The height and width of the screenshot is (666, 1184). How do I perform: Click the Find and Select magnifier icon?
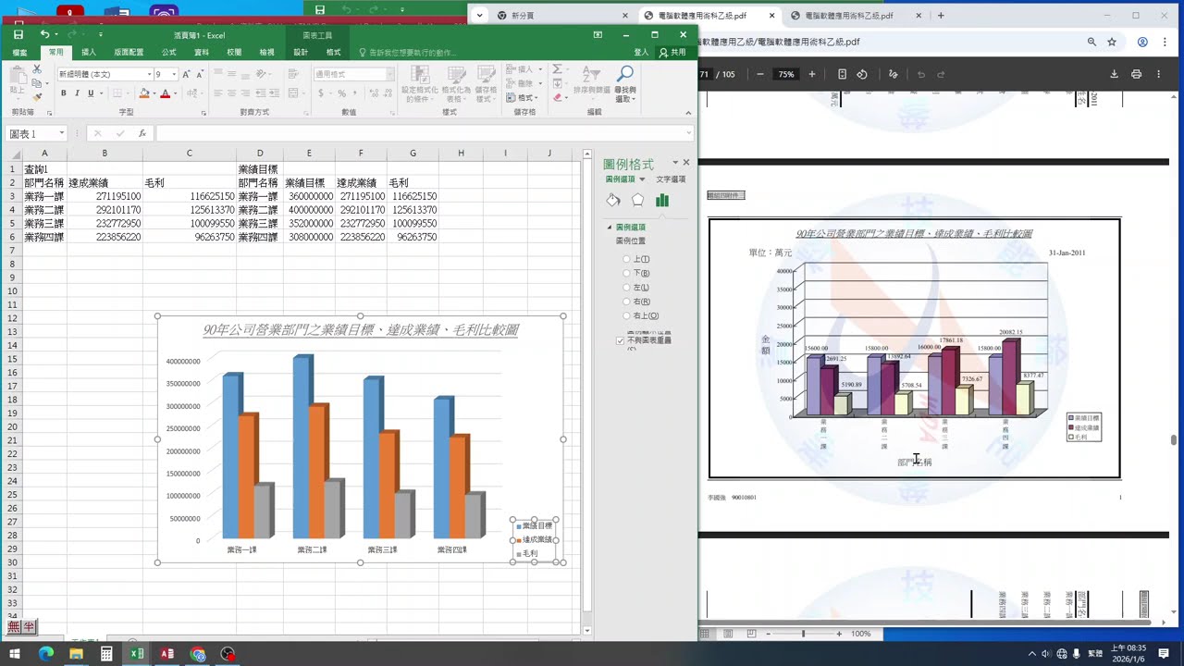pyautogui.click(x=625, y=74)
